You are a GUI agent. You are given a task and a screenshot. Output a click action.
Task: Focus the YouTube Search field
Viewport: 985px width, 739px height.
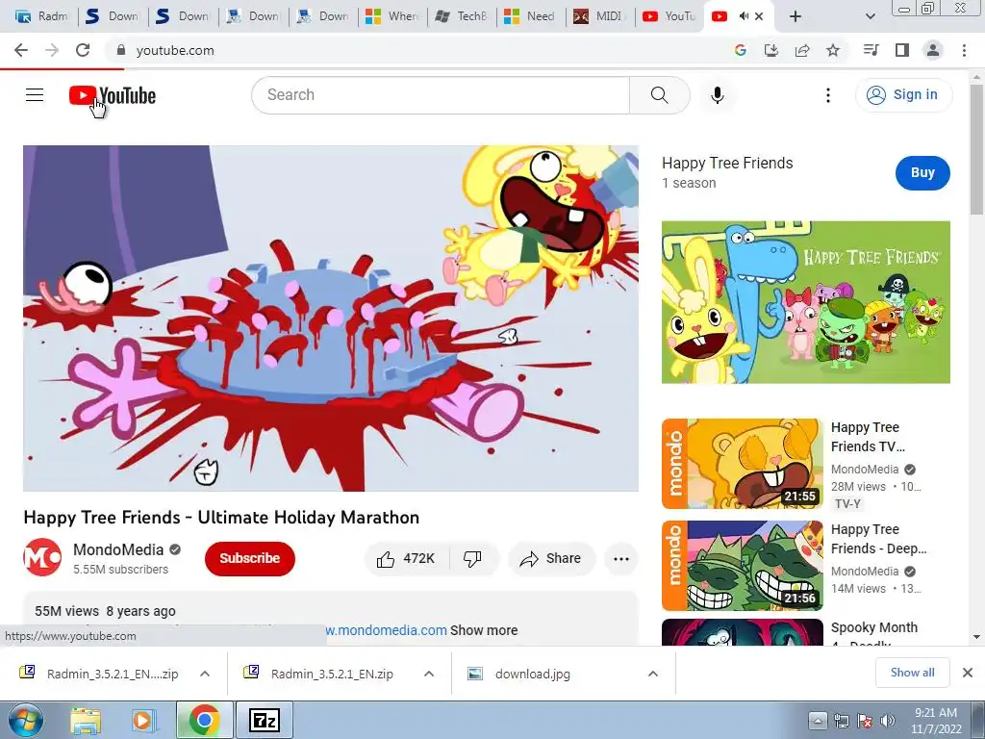tap(441, 95)
